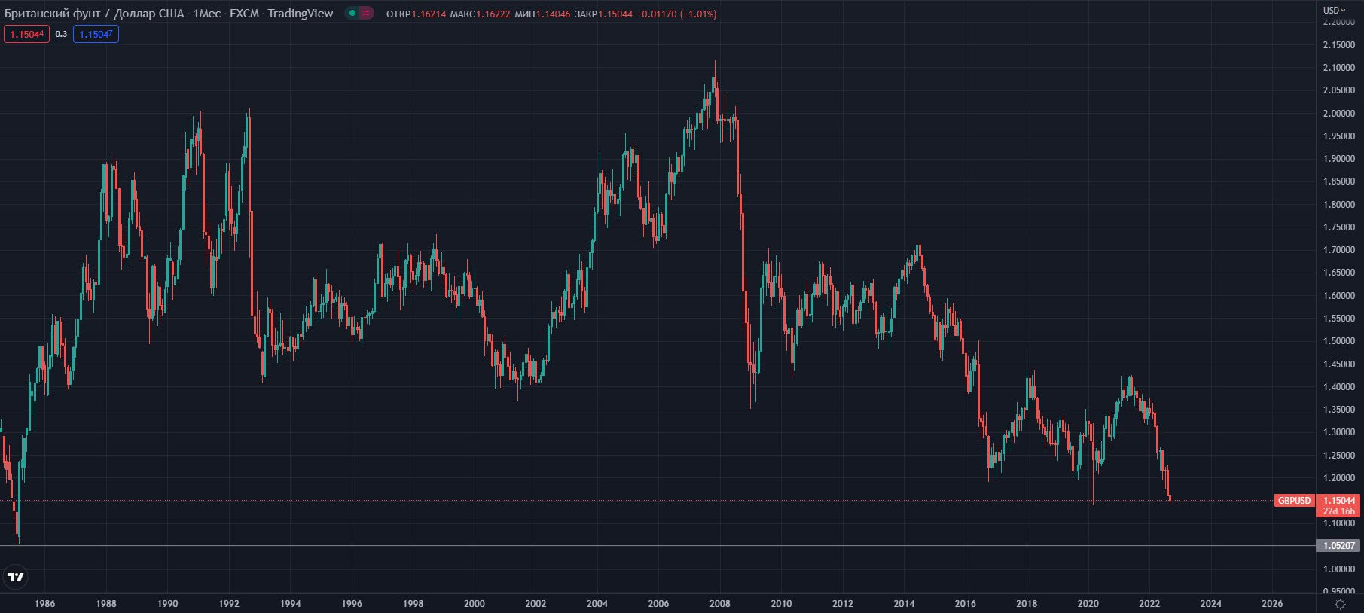The width and height of the screenshot is (1364, 613).
Task: Click 2008 on the time axis
Action: 719,603
